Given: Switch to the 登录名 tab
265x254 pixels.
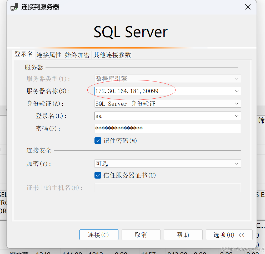Looking at the screenshot, I should click(24, 54).
